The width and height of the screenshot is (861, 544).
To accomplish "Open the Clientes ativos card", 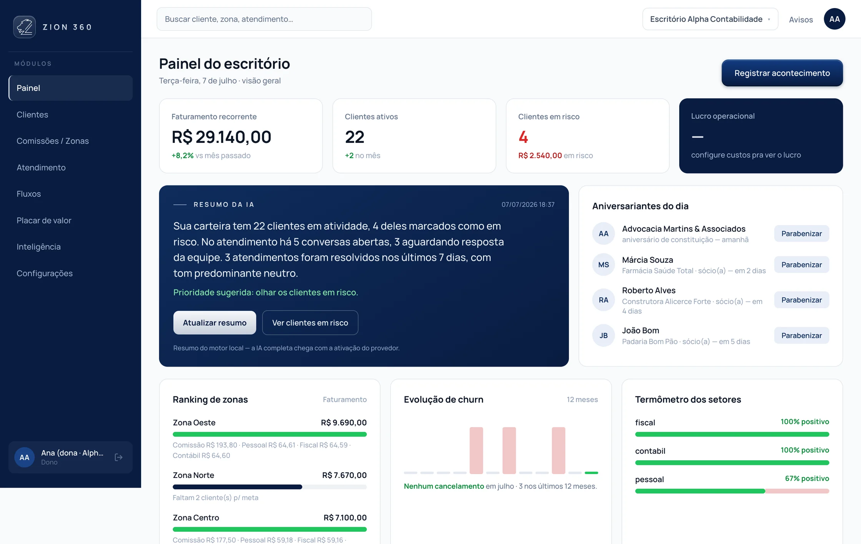I will [414, 136].
